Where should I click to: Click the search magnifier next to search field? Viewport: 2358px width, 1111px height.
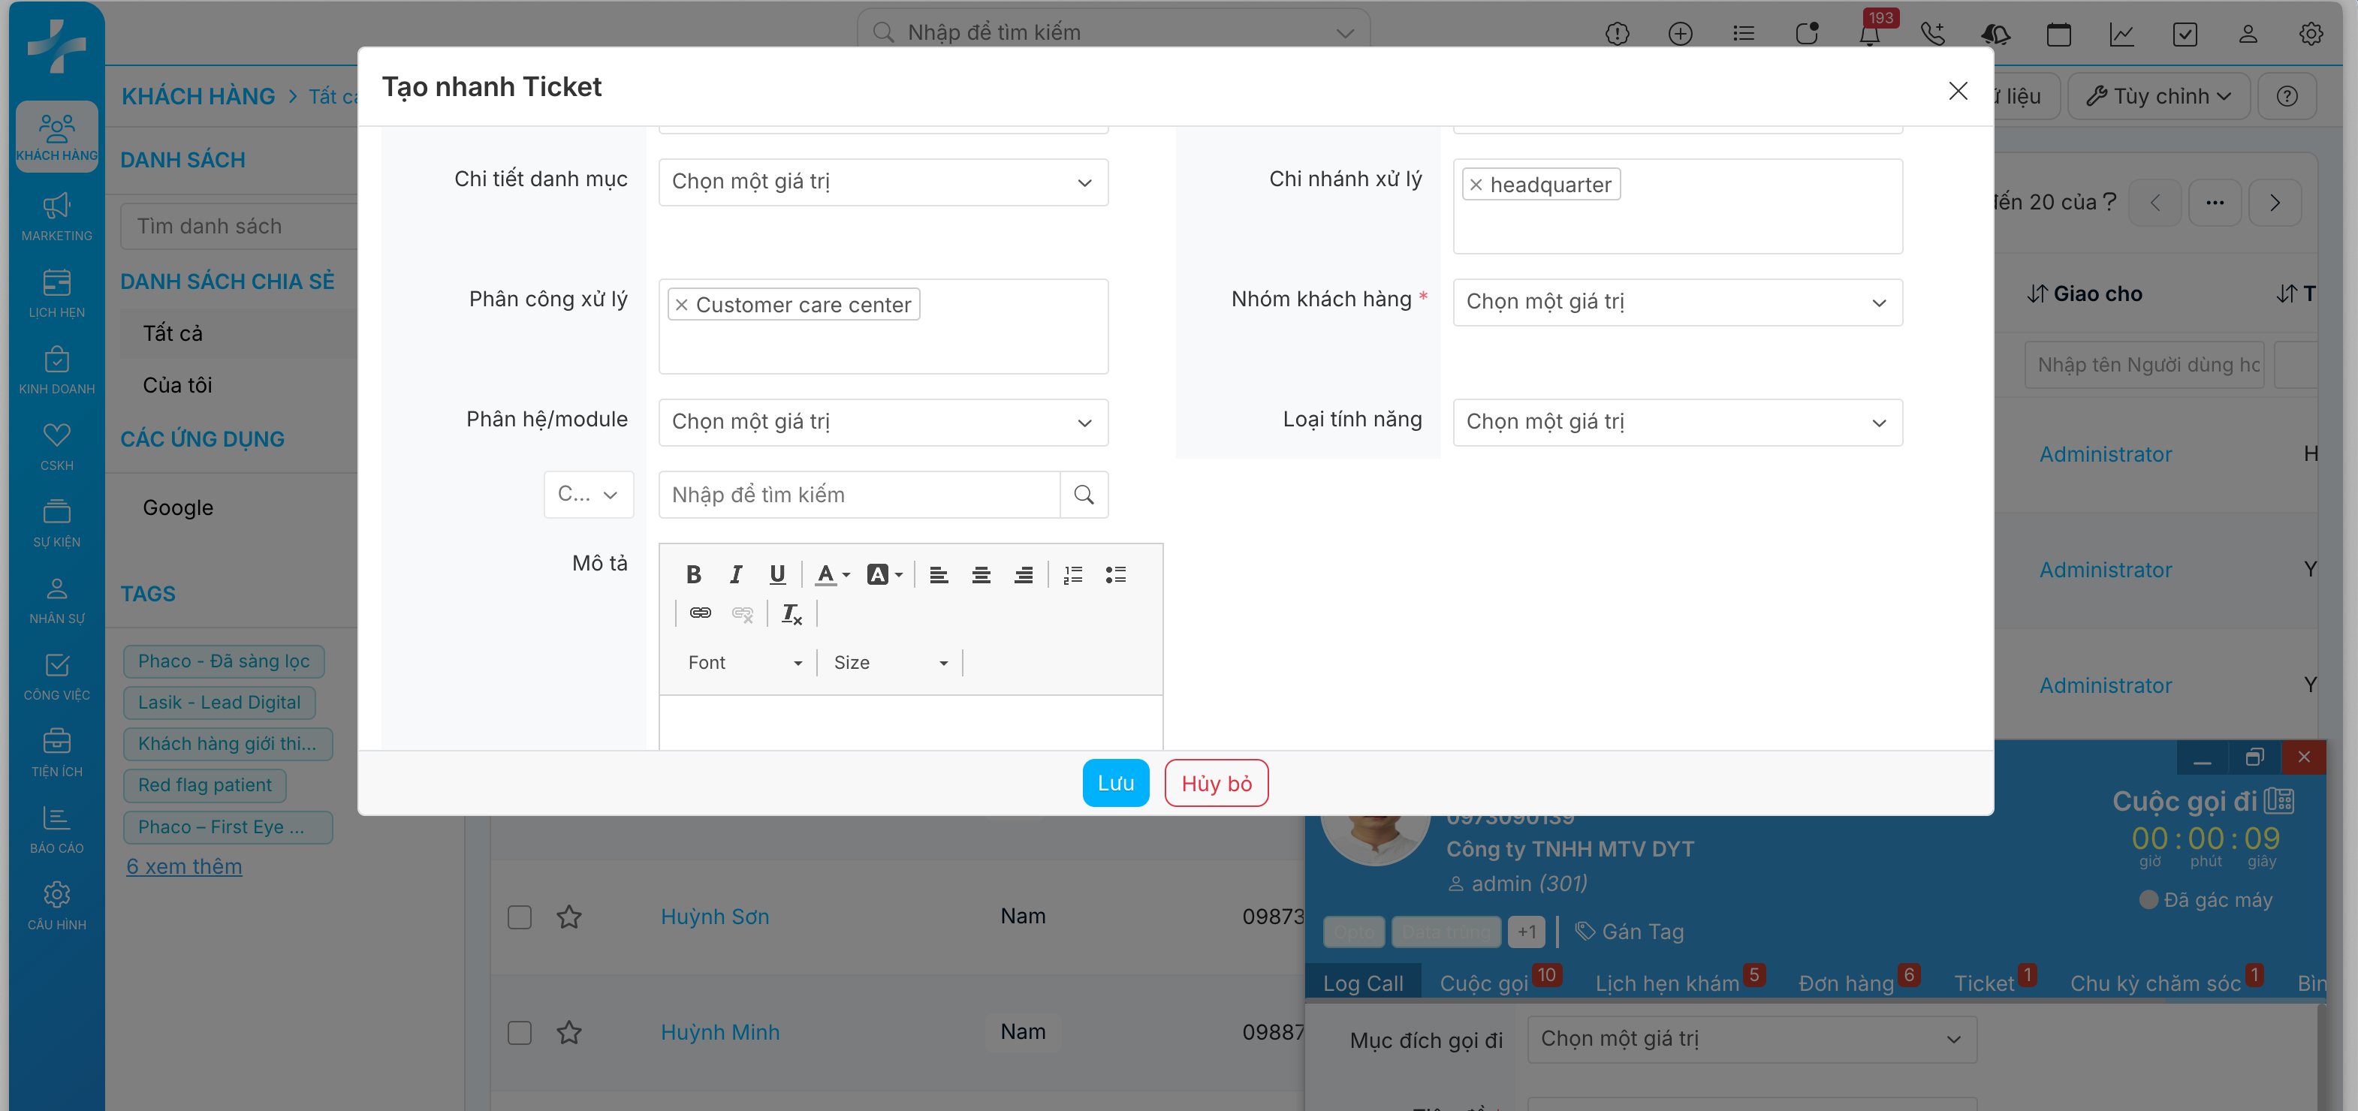(1084, 495)
